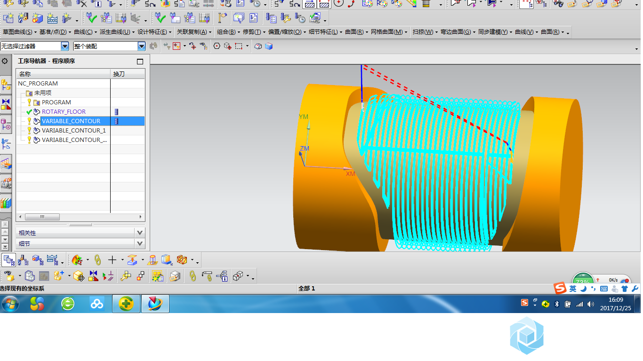
Task: Open dropdown arrow after Add Component icon
Action: coord(69,276)
